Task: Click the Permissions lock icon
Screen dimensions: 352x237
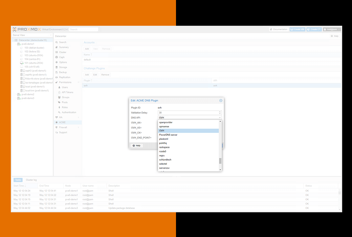Action: [x=57, y=82]
